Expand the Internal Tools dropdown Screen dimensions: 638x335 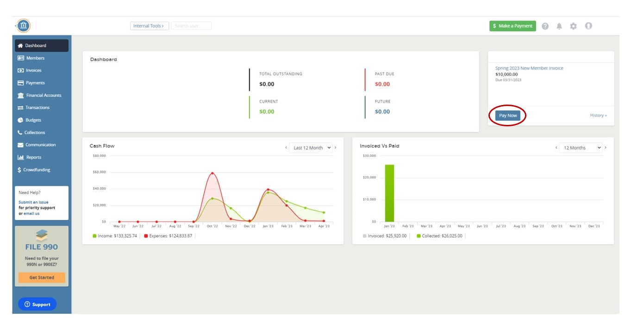[149, 26]
